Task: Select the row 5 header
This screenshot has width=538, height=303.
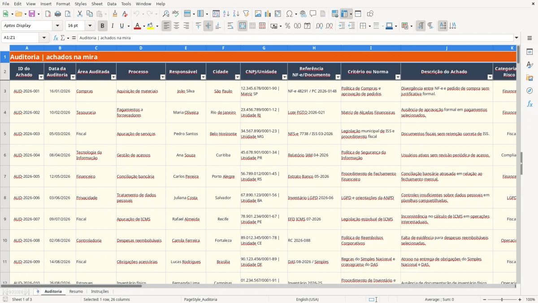Action: (5, 134)
